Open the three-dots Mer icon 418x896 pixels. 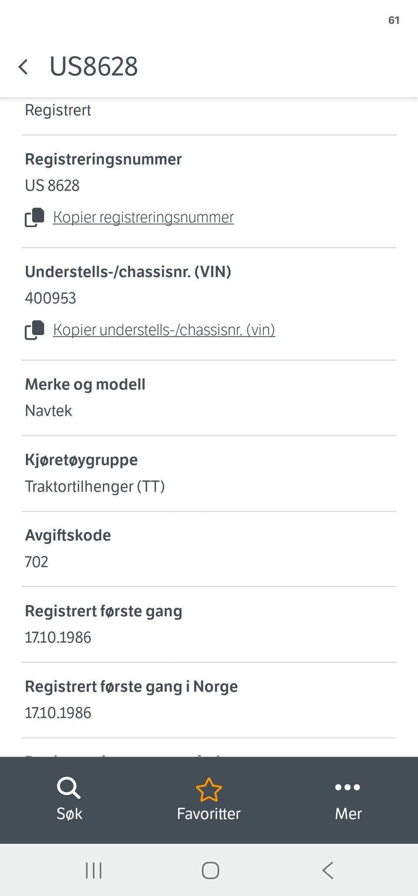[x=347, y=787]
